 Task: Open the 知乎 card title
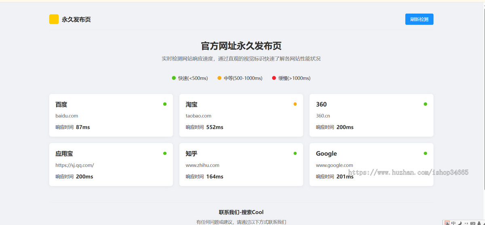192,154
